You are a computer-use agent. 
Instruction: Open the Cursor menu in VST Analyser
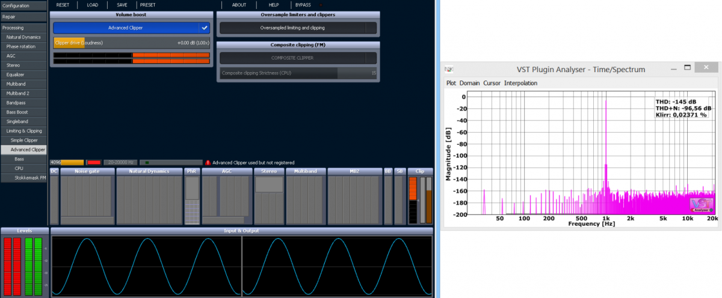coord(492,83)
